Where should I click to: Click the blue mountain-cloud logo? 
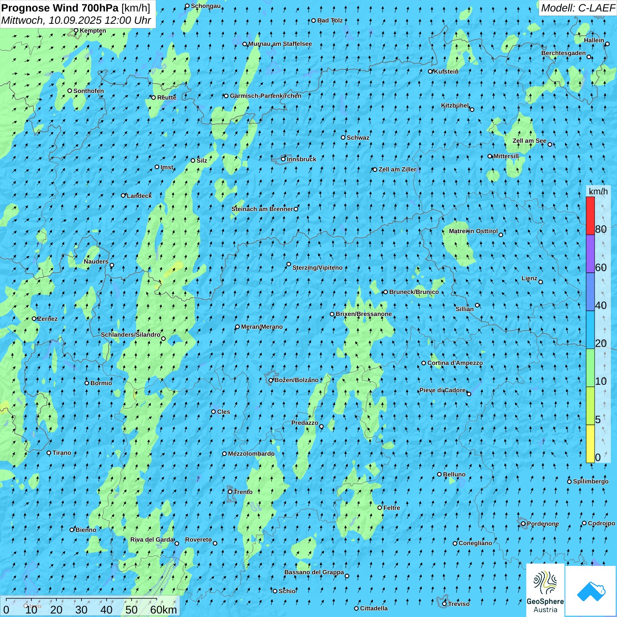(x=591, y=591)
